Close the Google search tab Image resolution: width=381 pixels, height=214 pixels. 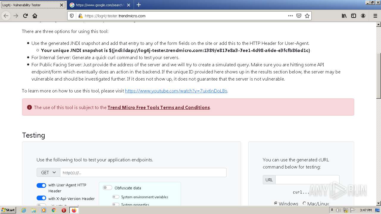128,5
